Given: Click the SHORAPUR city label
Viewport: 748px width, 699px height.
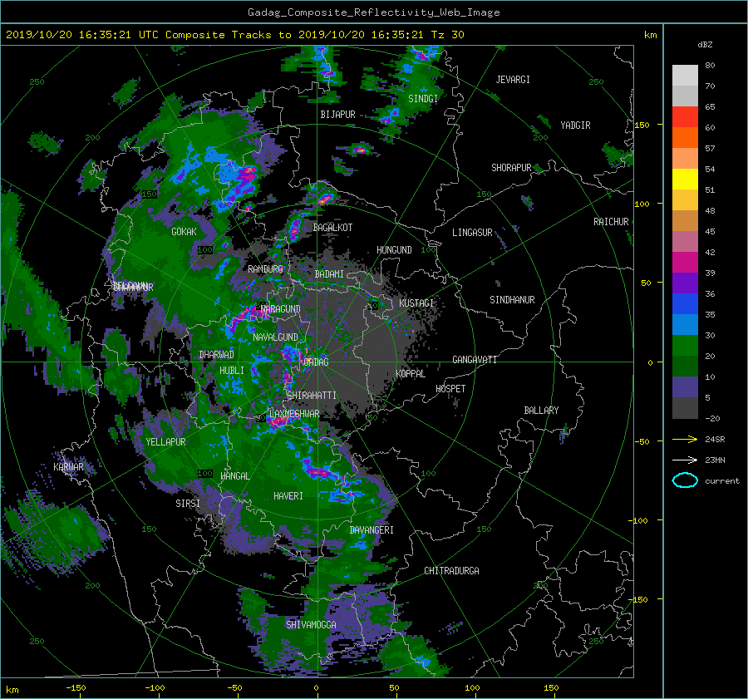Looking at the screenshot, I should pos(511,168).
